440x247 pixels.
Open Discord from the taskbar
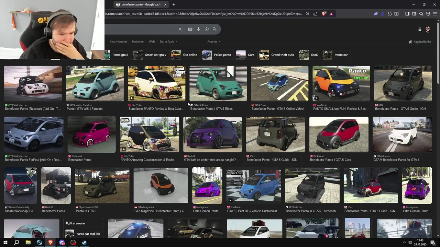point(62,243)
